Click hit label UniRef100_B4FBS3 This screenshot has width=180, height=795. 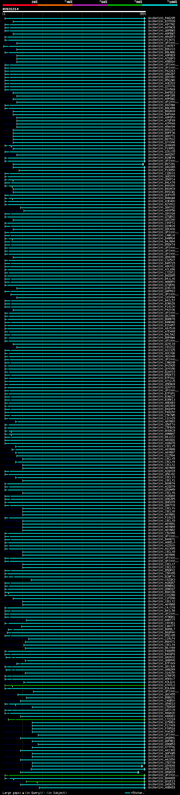161,93
